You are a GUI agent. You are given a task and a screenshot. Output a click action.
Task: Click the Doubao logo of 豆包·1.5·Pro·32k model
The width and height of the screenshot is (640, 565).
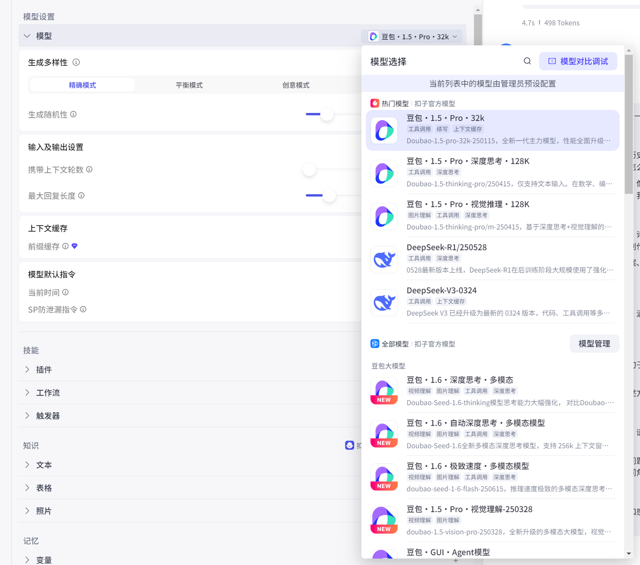pyautogui.click(x=384, y=130)
